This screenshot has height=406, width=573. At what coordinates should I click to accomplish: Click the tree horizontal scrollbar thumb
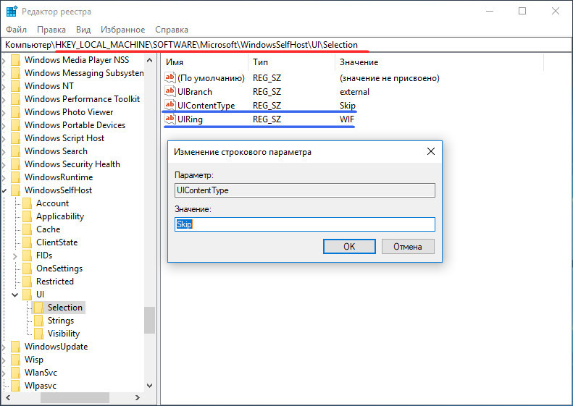tap(75, 397)
